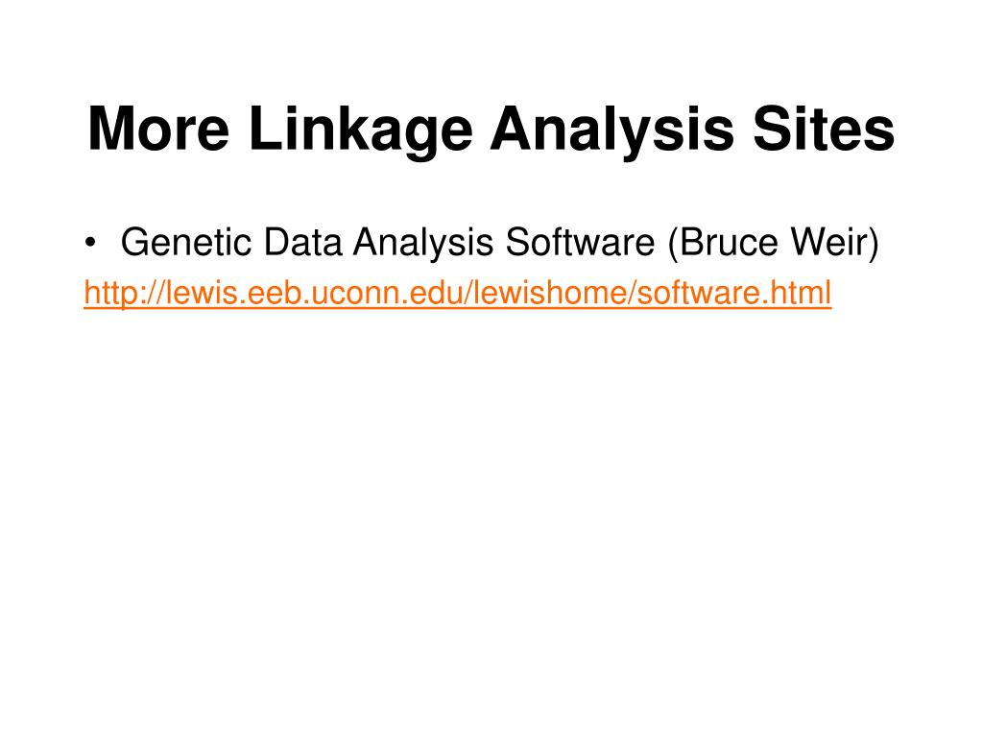The width and height of the screenshot is (983, 737).
Task: Click the word 'Analysis' in the bullet text
Action: click(x=423, y=243)
